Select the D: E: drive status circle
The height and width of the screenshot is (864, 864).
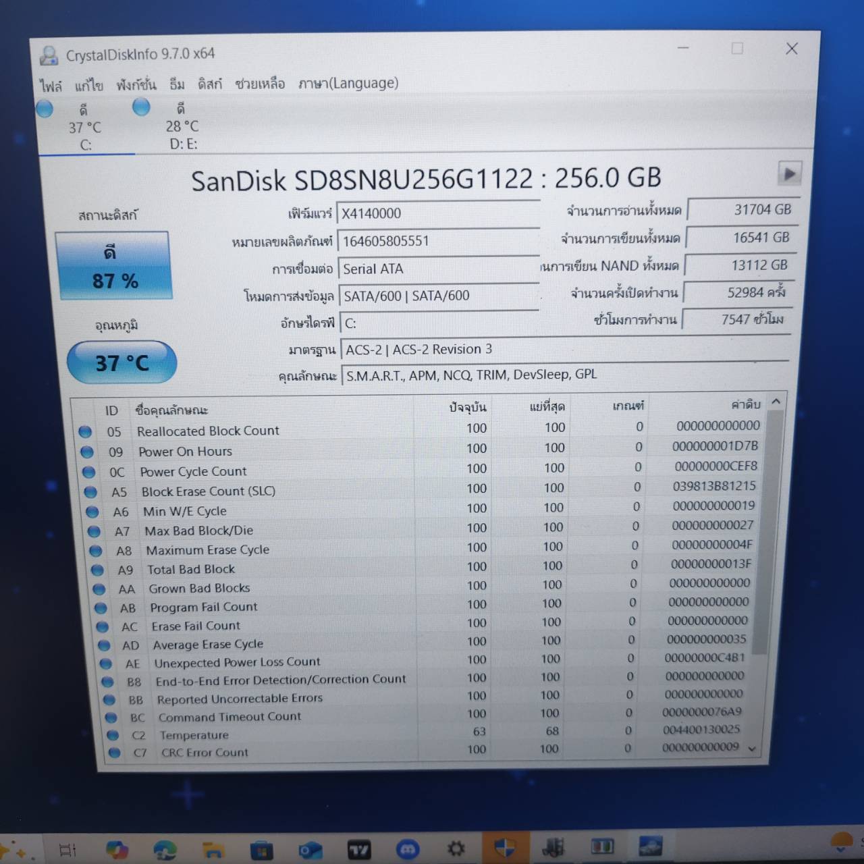(x=141, y=107)
